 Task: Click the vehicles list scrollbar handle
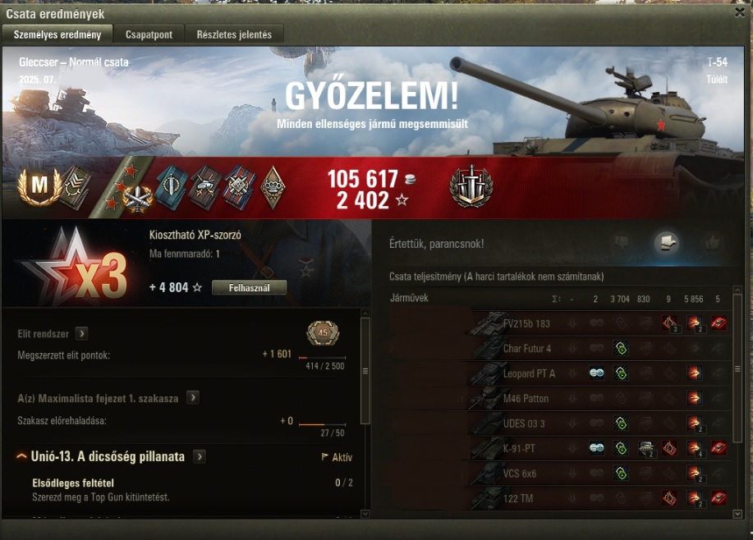(737, 368)
